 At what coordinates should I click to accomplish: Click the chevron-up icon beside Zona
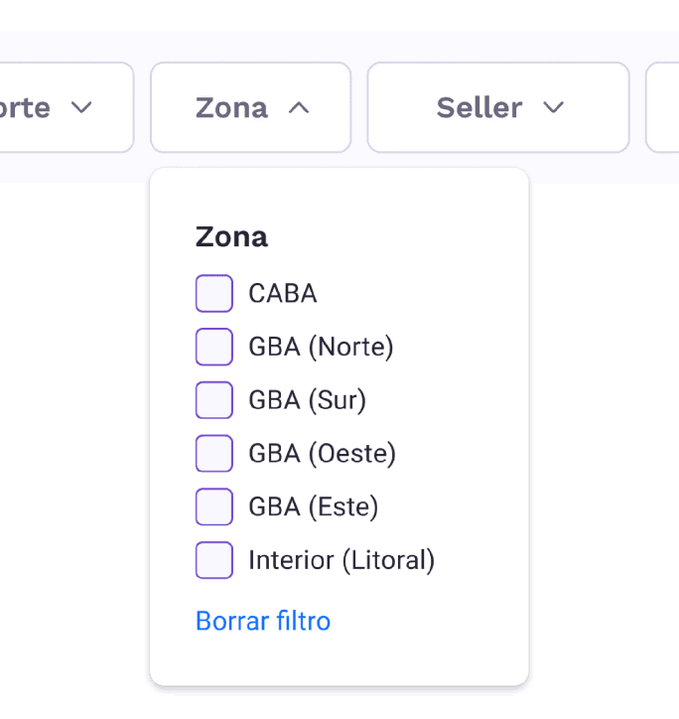click(x=299, y=108)
